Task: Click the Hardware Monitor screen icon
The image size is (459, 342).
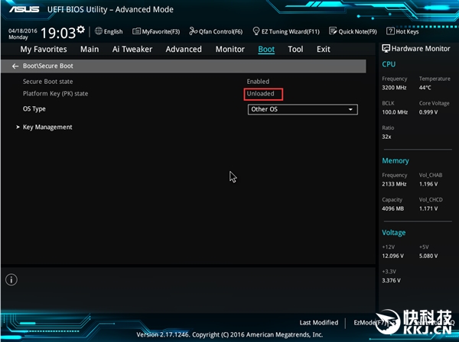Action: pos(386,49)
